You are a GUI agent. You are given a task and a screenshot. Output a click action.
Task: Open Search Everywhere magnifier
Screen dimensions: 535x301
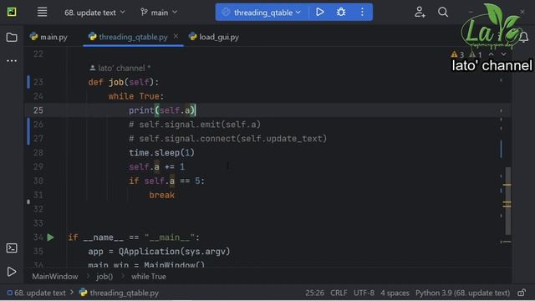[443, 13]
